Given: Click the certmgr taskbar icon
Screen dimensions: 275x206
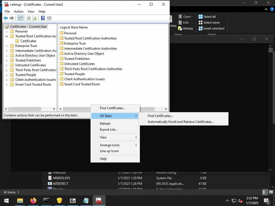Looking at the screenshot, I should click(x=99, y=200).
